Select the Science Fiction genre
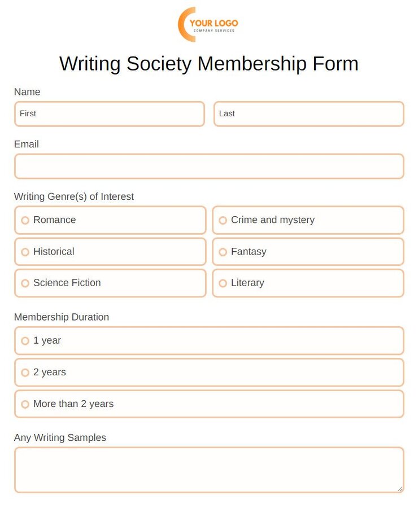The image size is (418, 508). [25, 283]
